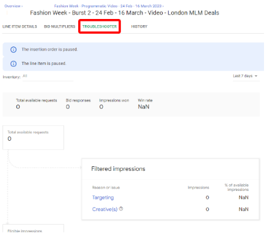Click the NaN percentage in Targeting row
275x235 pixels.
click(x=244, y=198)
